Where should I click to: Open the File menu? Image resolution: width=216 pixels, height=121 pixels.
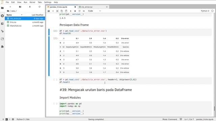point(7,2)
